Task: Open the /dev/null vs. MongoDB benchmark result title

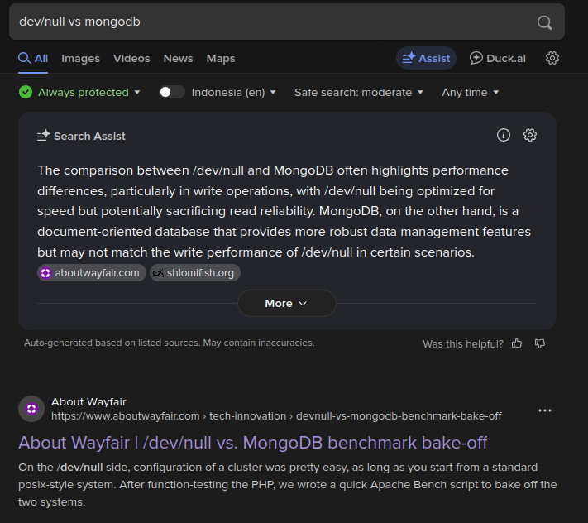Action: (253, 443)
